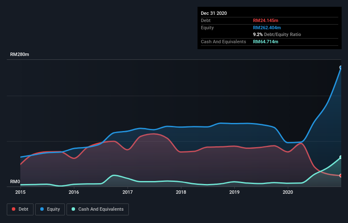Click the 2018 x-axis label
This screenshot has height=223, width=348.
click(x=181, y=192)
